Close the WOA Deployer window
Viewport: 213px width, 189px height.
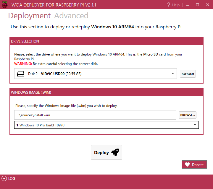pos(208,5)
